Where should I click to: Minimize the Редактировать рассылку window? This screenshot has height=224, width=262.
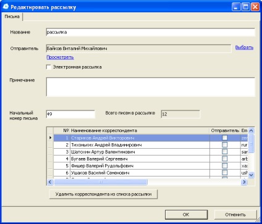click(236, 7)
